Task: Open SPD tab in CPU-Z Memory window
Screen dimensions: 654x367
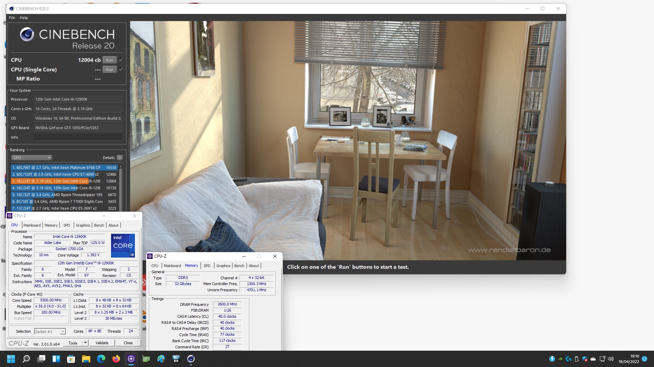Action: coord(207,266)
